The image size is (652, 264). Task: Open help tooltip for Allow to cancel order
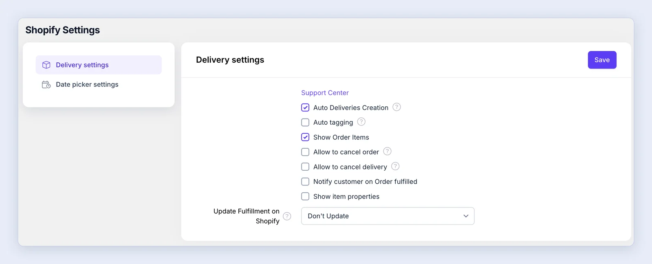[x=387, y=152]
